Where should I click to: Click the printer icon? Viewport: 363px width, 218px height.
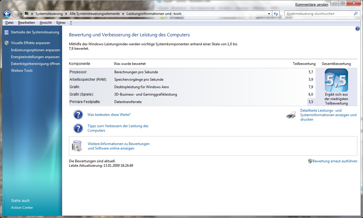(x=291, y=115)
